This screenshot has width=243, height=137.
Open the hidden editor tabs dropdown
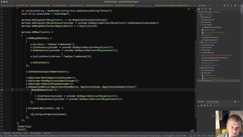point(191,5)
